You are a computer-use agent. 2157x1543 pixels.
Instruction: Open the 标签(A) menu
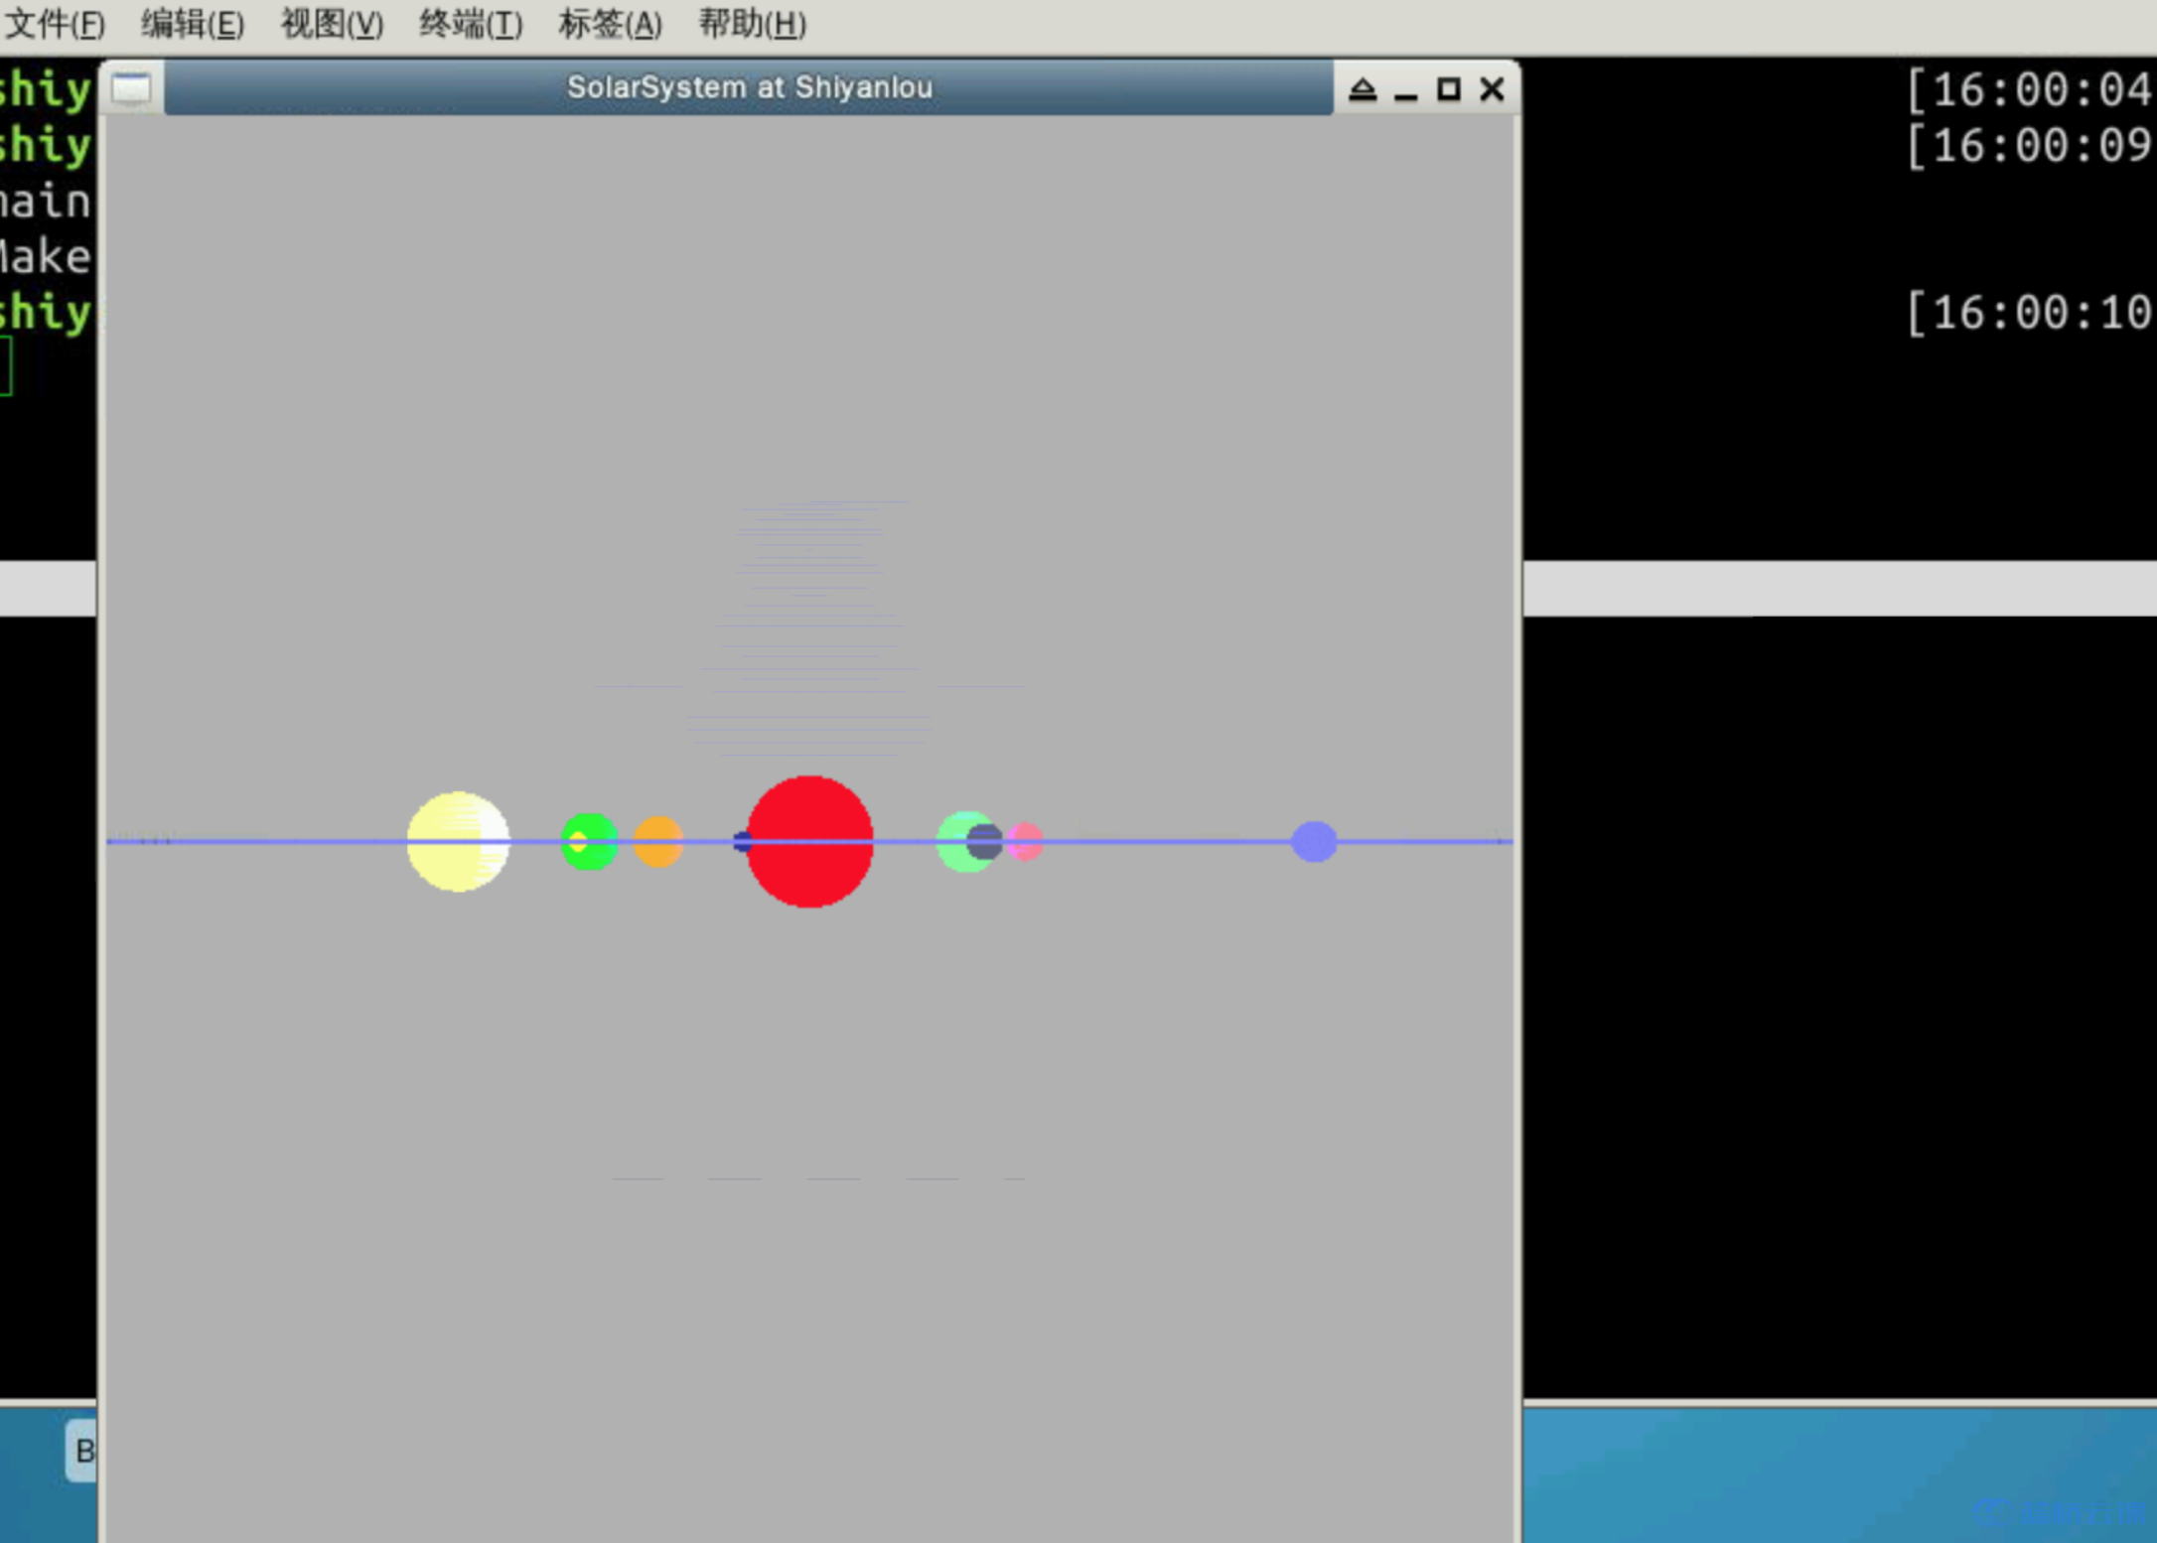[610, 24]
